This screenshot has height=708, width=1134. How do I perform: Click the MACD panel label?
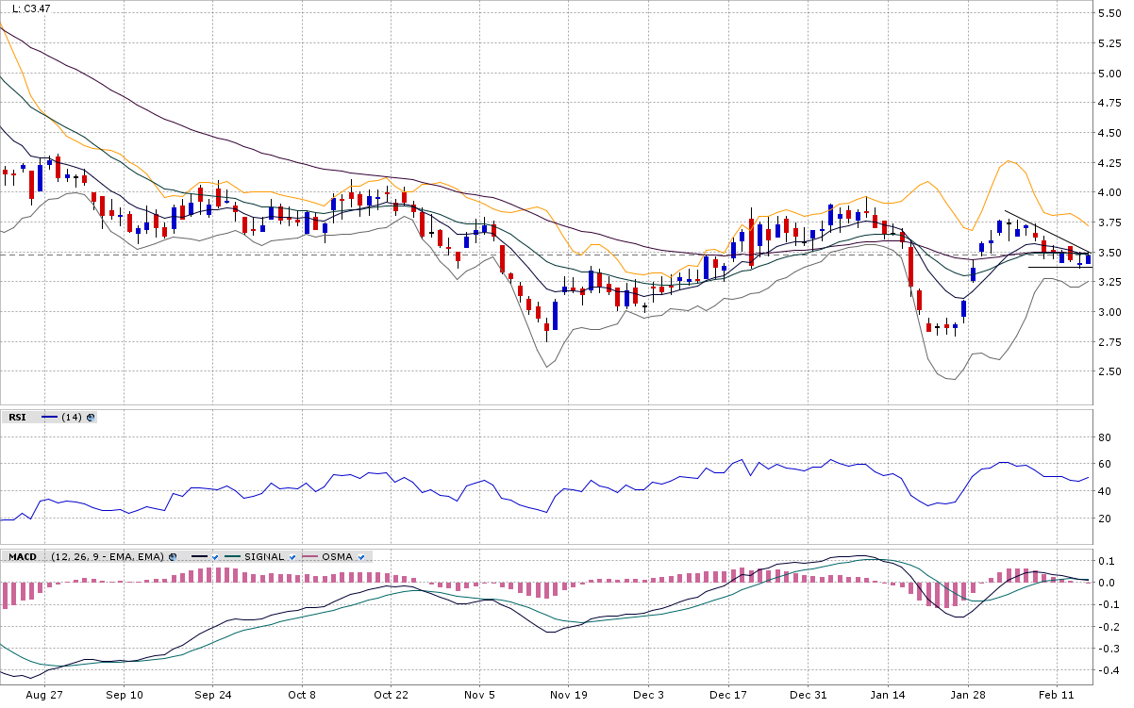point(23,556)
